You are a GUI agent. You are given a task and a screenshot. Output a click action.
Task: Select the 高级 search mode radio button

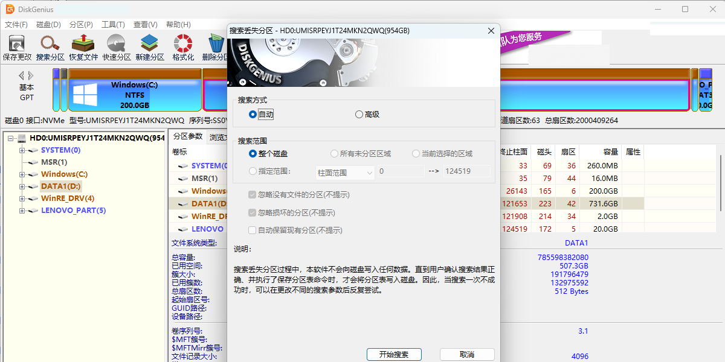359,114
